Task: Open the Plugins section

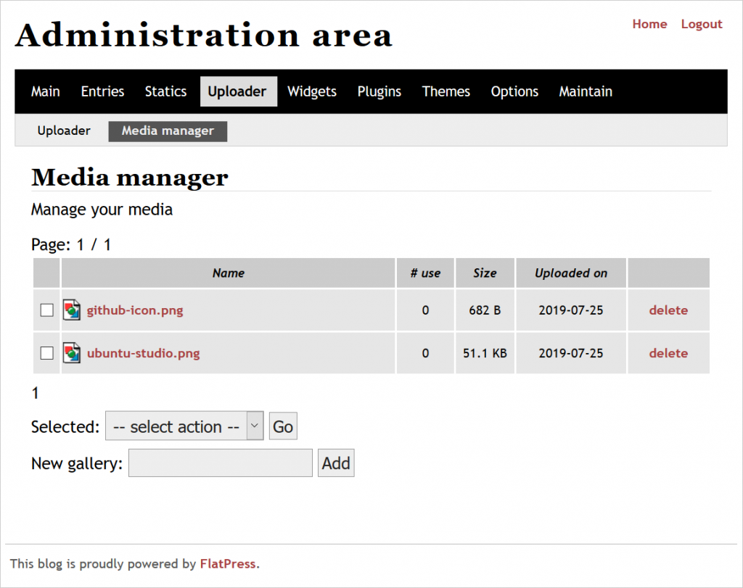Action: point(379,91)
